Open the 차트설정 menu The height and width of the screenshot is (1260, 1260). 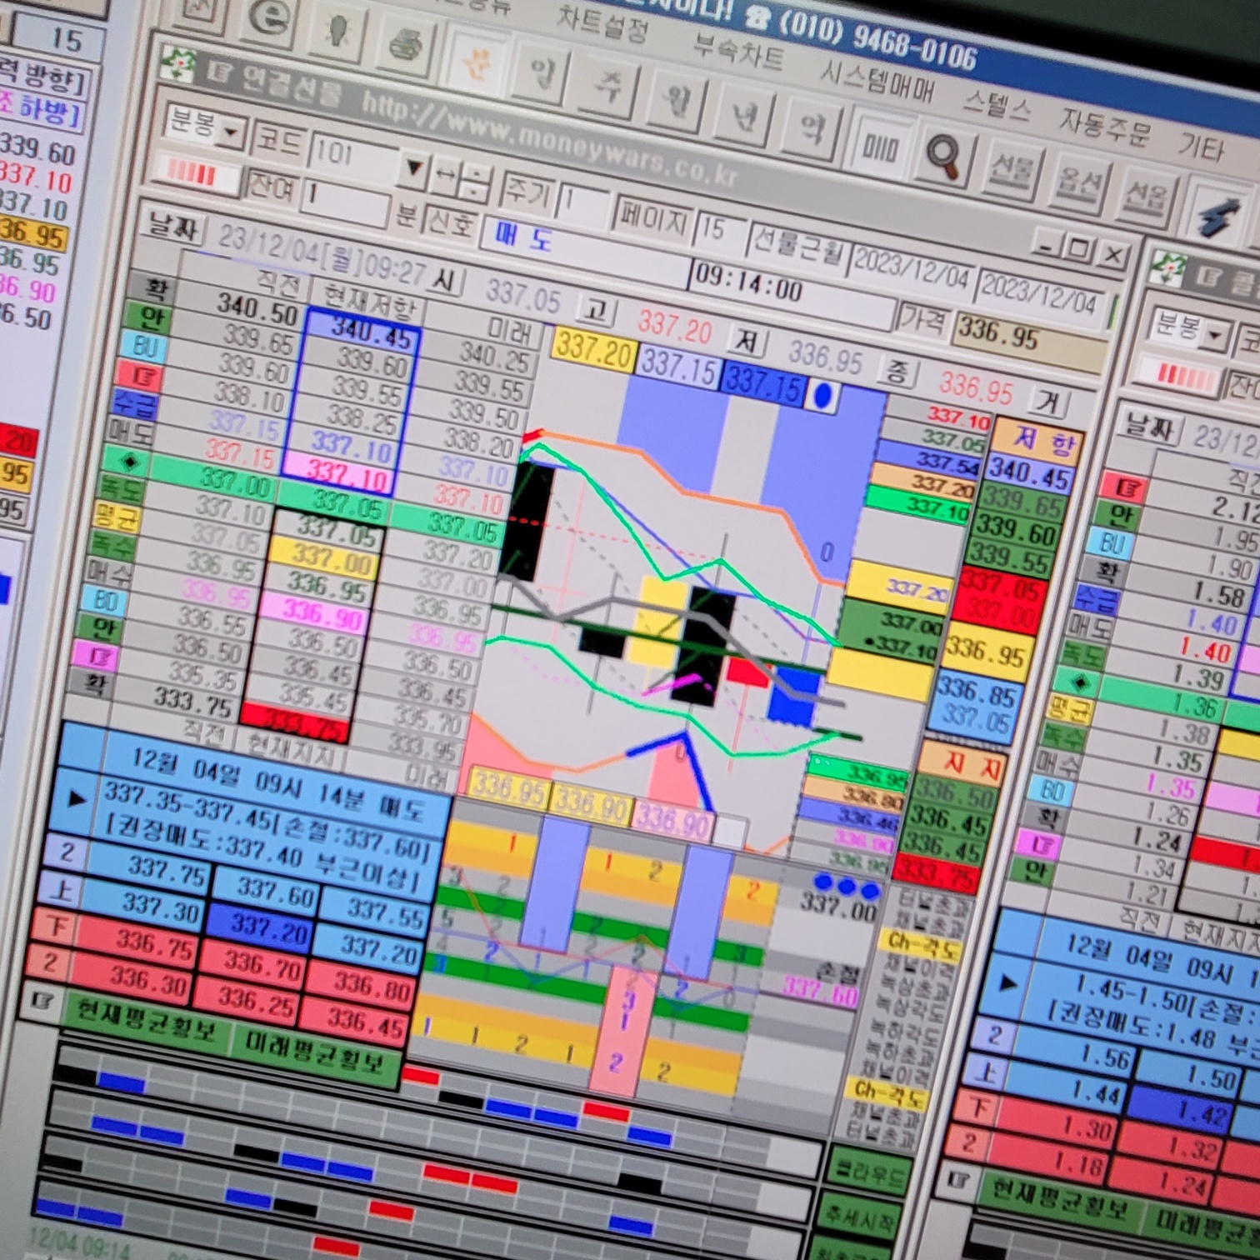pyautogui.click(x=601, y=23)
